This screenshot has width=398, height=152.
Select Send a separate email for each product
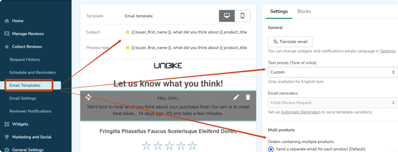tap(271, 149)
